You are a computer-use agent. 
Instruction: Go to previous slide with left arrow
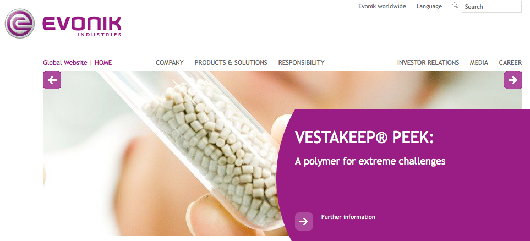pyautogui.click(x=52, y=80)
